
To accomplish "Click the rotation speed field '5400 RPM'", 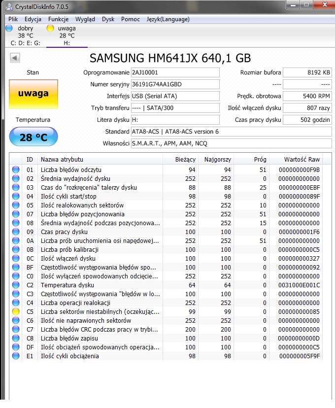I will [x=307, y=96].
